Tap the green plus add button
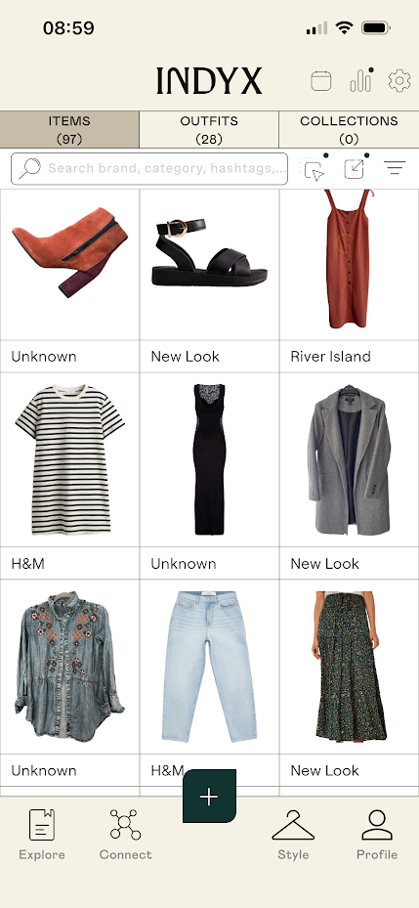The image size is (419, 908). (209, 797)
